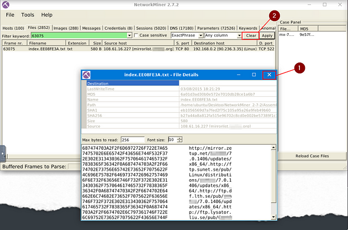Sort by S. port column header
This screenshot has height=230, width=348.
[x=183, y=43]
